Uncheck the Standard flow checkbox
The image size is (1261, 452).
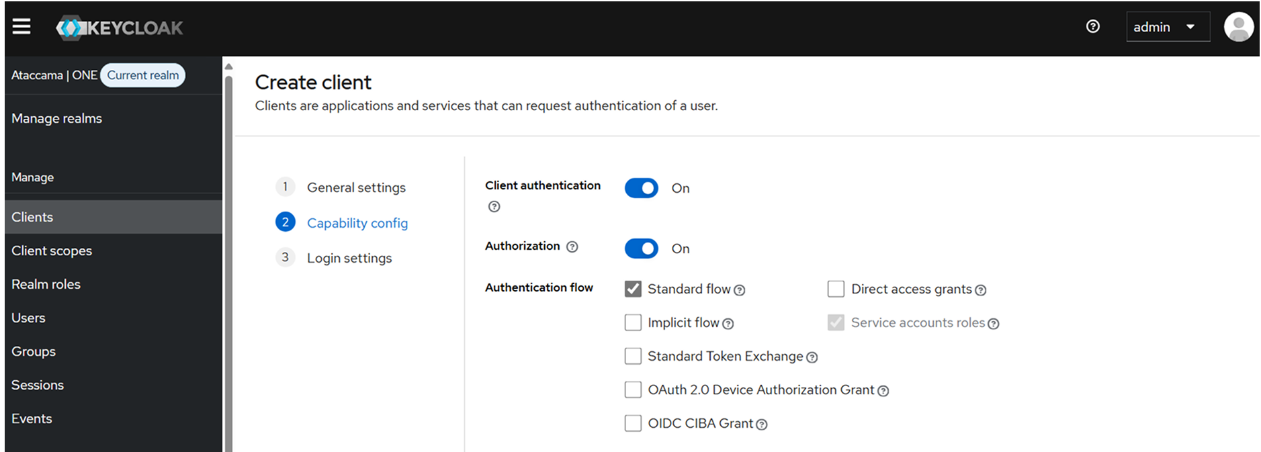tap(633, 289)
